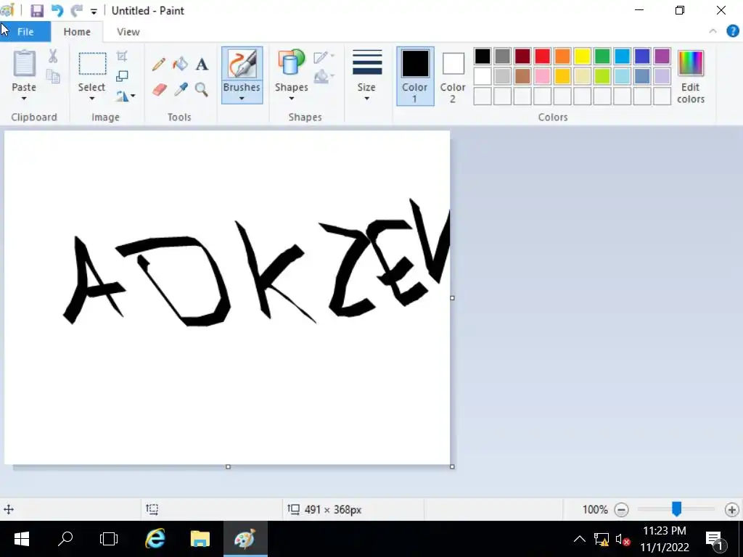Click the Edit colors rainbow icon

pos(691,63)
